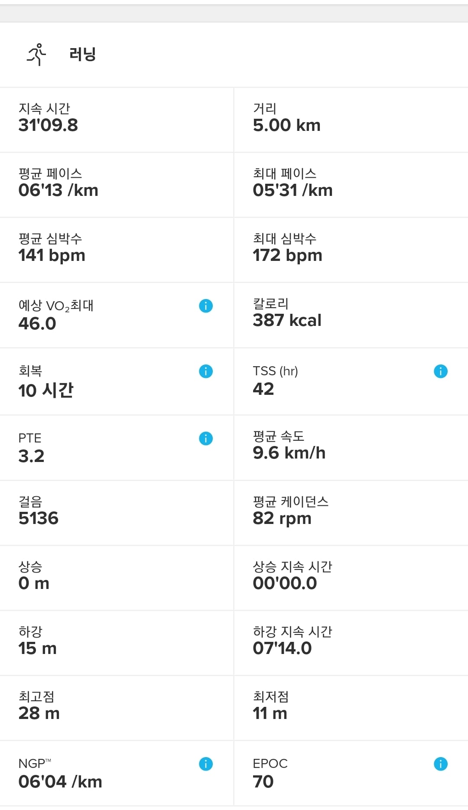
Task: Open info icon for 회복 time
Action: [x=206, y=371]
